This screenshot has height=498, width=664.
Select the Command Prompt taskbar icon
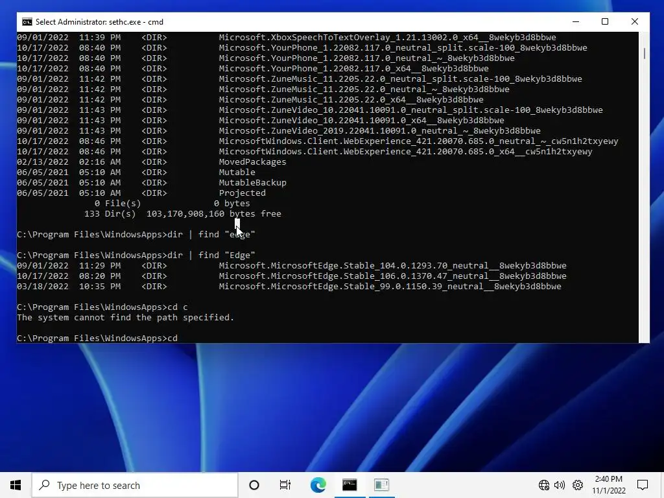tap(350, 485)
